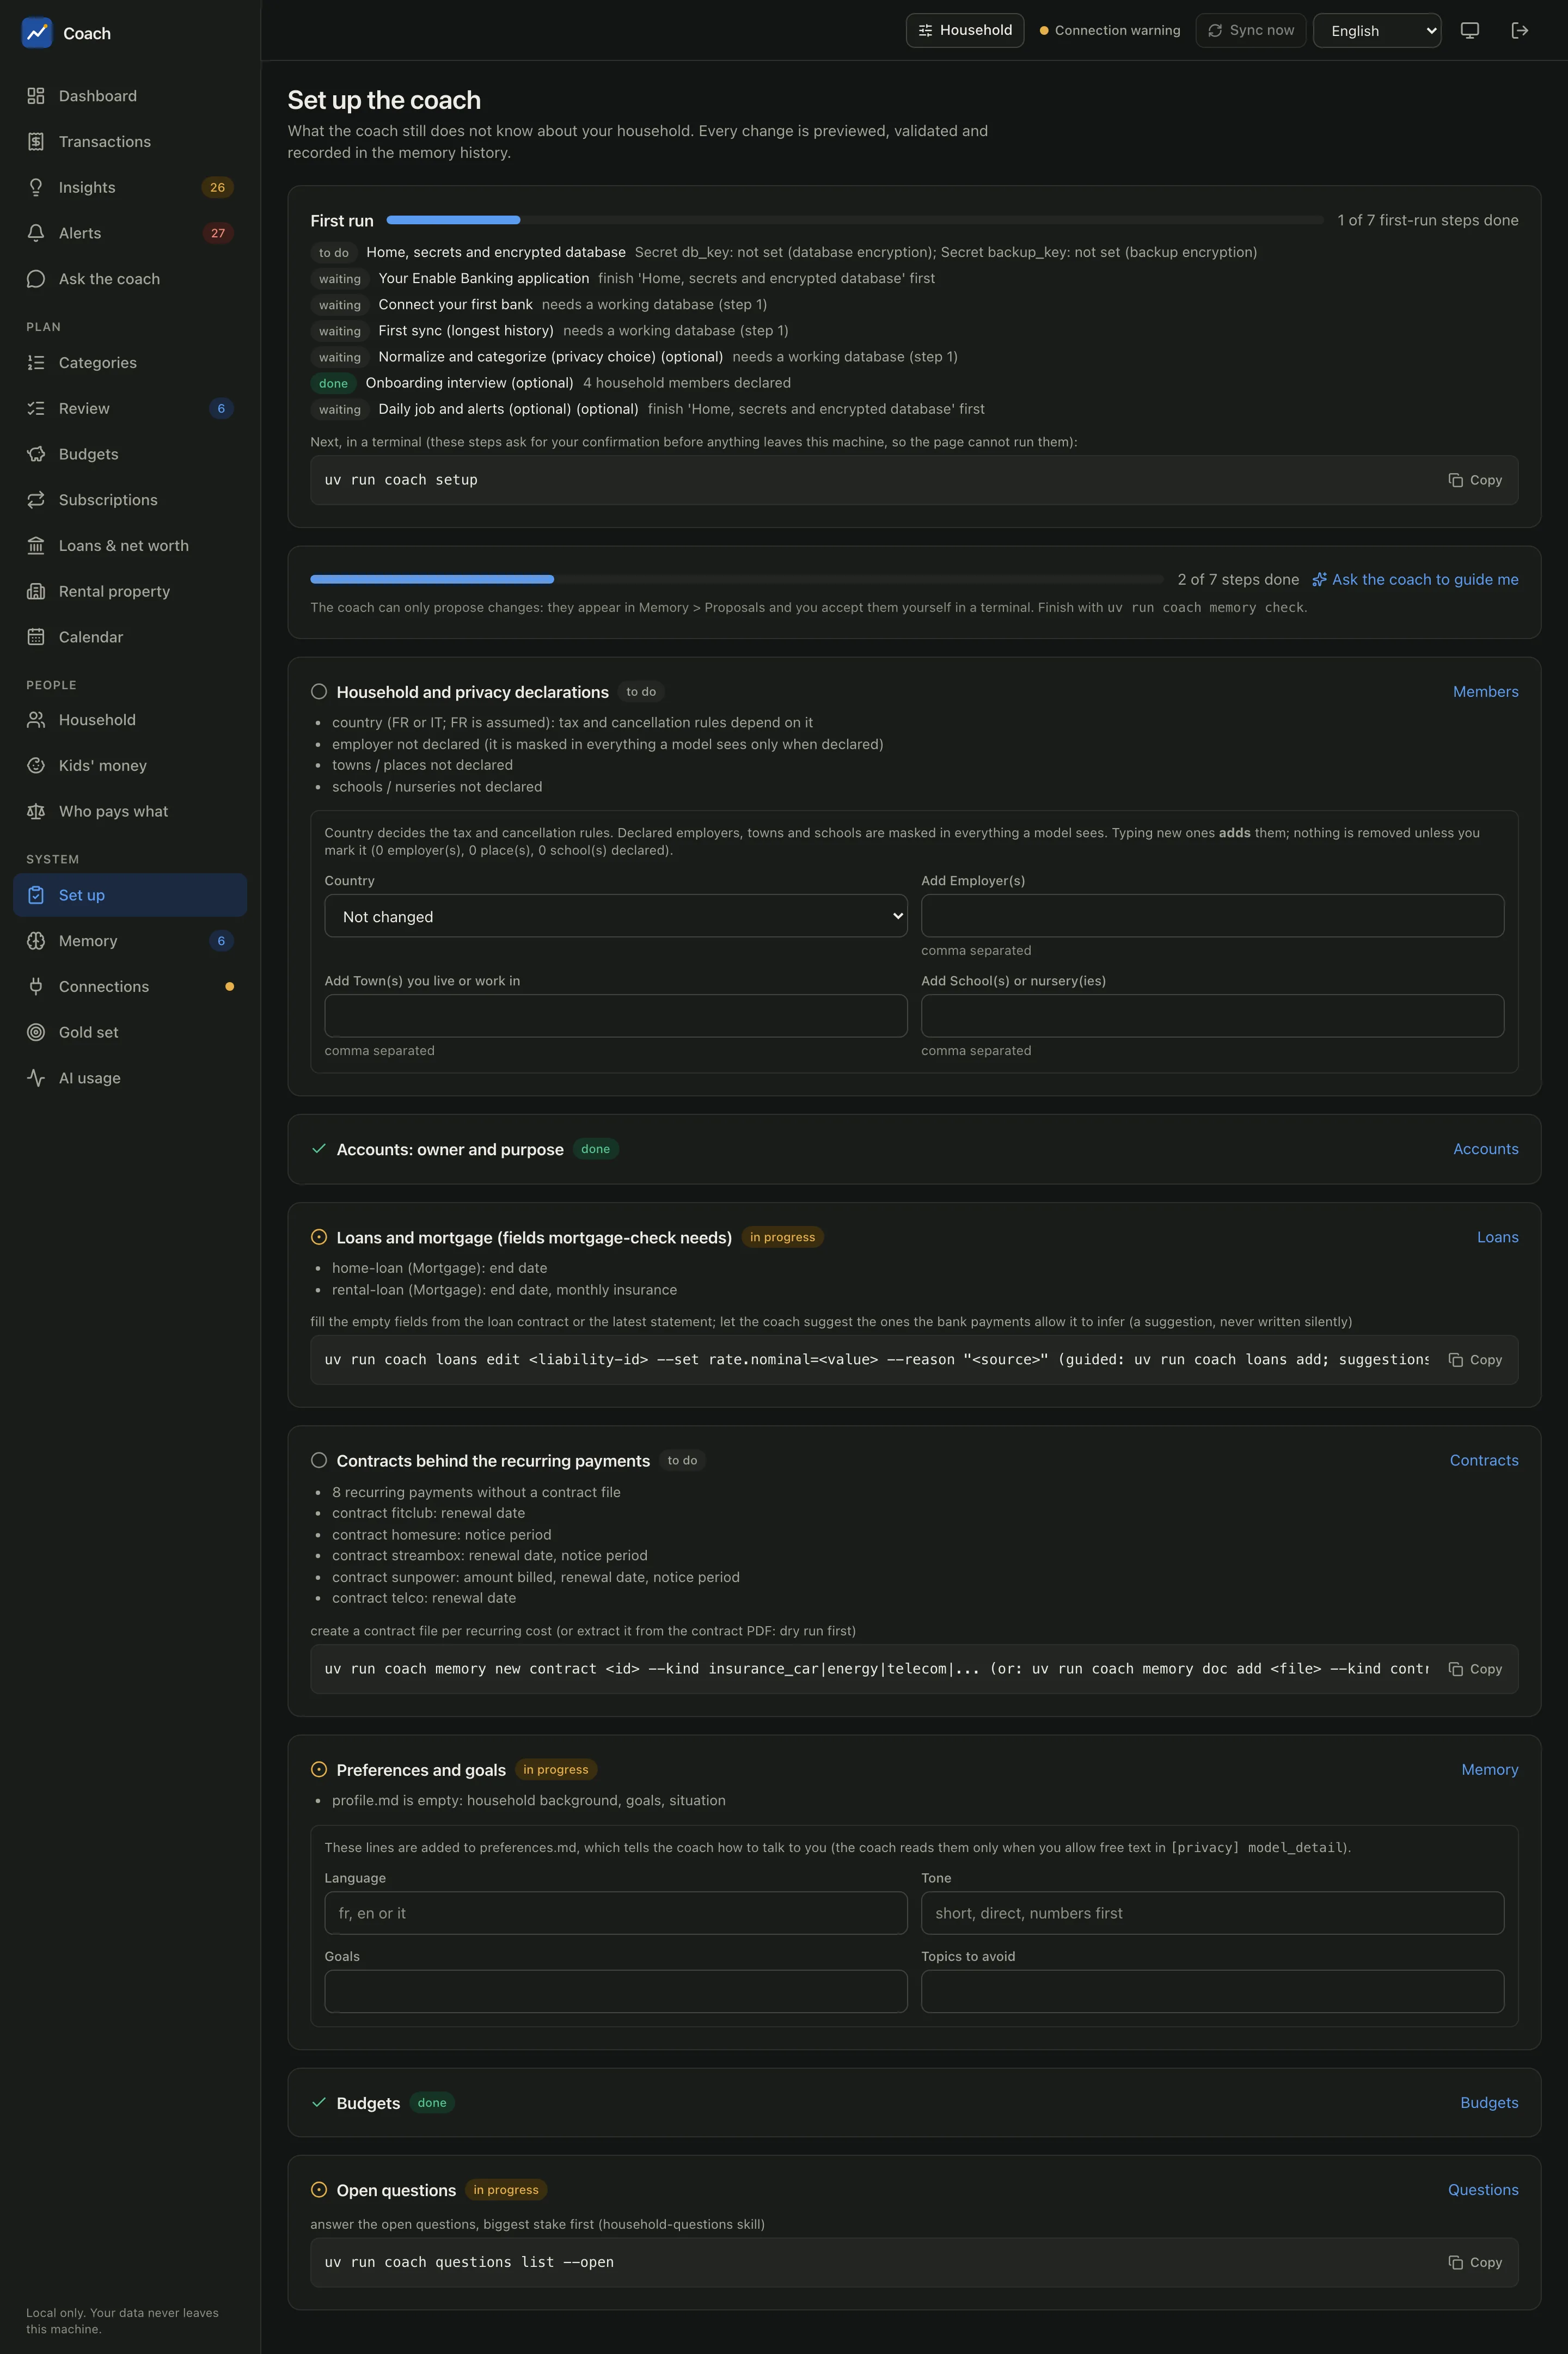Screen dimensions: 1568x2354
Task: Go to Transactions page
Action: [x=130, y=142]
